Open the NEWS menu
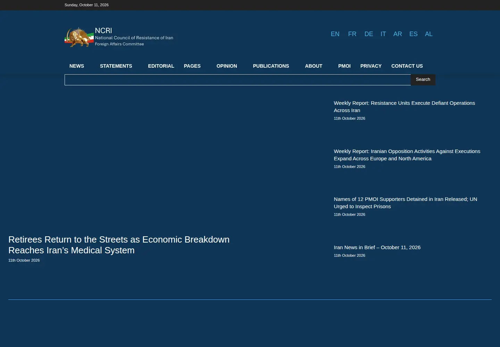This screenshot has height=347, width=500. pyautogui.click(x=77, y=66)
